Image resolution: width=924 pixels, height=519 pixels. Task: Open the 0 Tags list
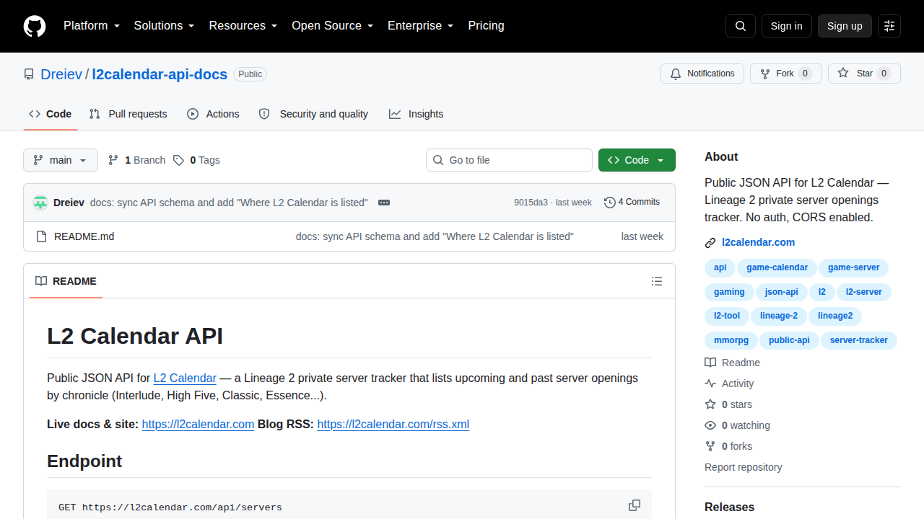pos(196,160)
